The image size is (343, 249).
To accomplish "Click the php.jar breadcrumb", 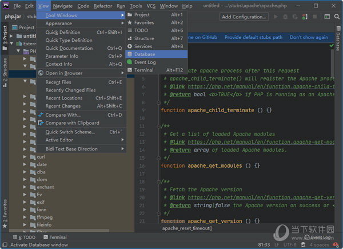I will tap(13, 17).
